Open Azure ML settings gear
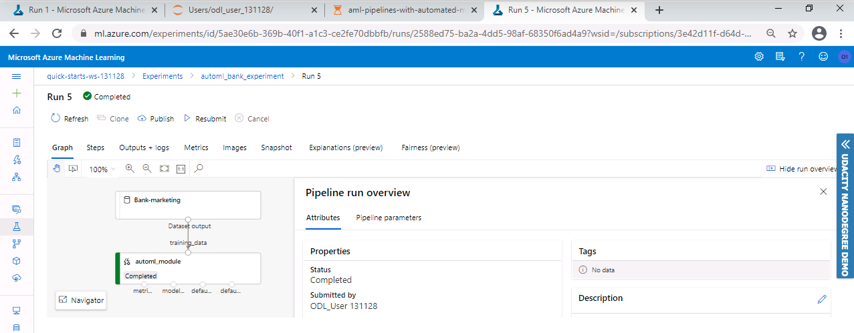Viewport: 854px width, 333px height. [x=759, y=57]
